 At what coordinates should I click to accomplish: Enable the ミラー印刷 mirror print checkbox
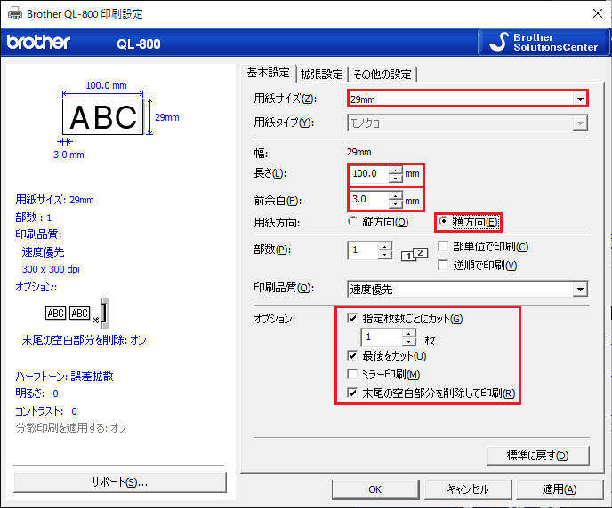pyautogui.click(x=353, y=374)
